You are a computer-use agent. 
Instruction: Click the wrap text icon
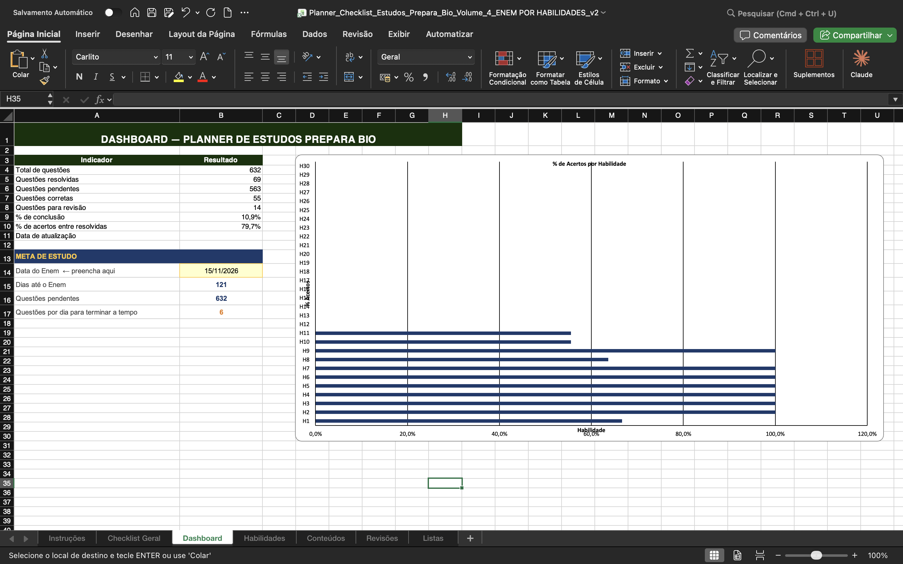point(350,57)
